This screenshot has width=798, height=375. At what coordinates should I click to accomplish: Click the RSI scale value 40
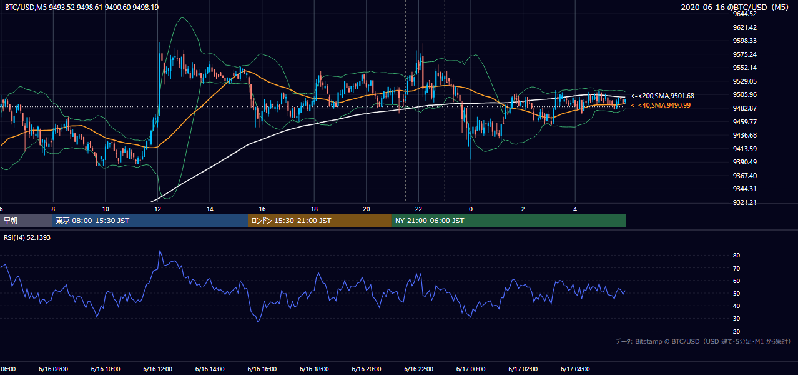pyautogui.click(x=737, y=306)
